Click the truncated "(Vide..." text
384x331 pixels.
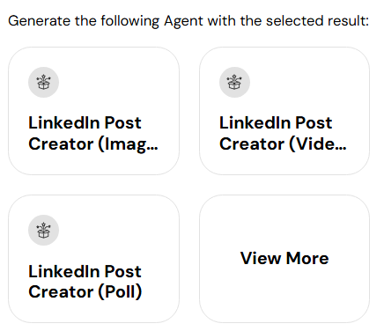[318, 144]
